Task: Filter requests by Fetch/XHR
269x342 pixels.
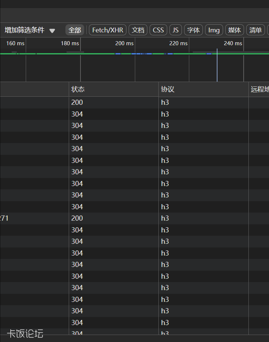Action: [108, 30]
